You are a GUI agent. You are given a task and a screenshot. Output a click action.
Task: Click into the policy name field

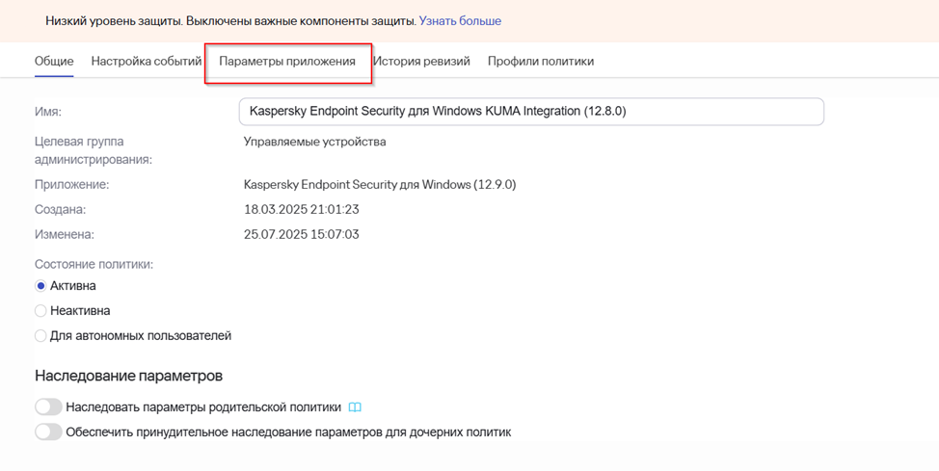click(530, 112)
